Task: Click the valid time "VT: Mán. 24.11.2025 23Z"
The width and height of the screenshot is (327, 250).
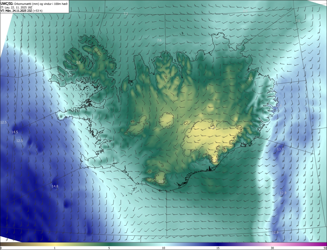Action: coord(17,11)
